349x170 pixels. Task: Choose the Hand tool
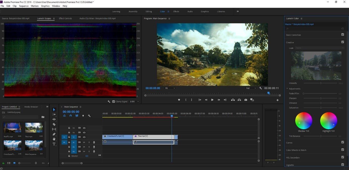(x=54, y=139)
